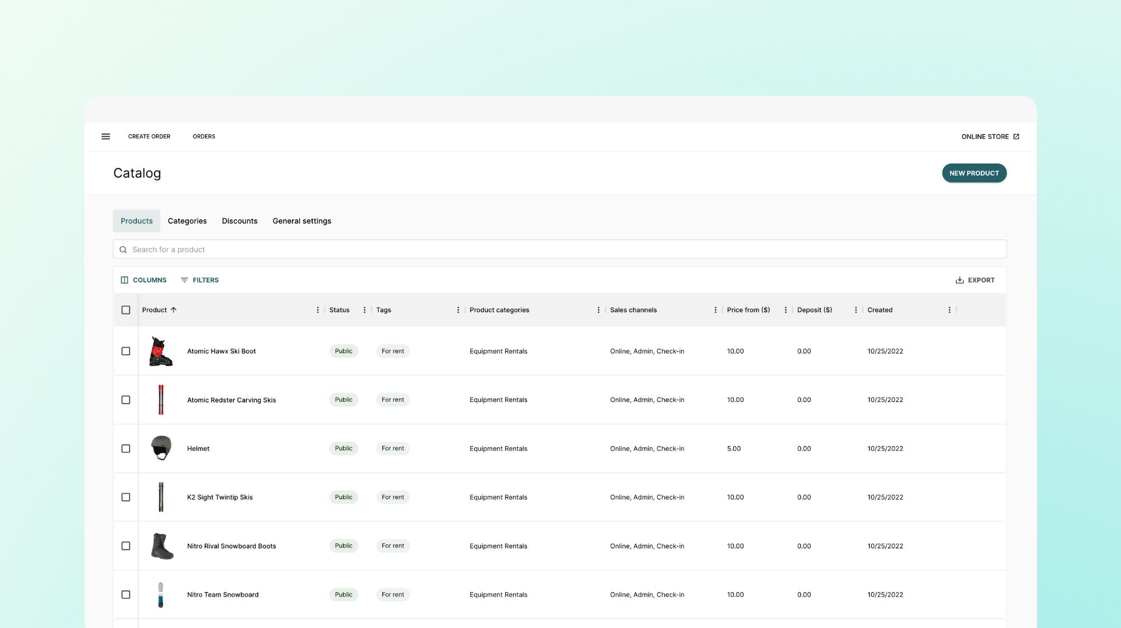Image resolution: width=1121 pixels, height=628 pixels.
Task: Open the Filters panel
Action: (x=200, y=280)
